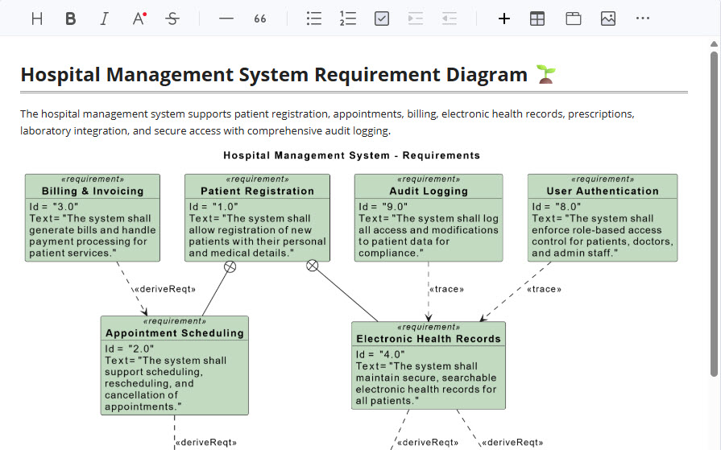Open the text color (A) tool
This screenshot has width=721, height=450.
point(139,19)
